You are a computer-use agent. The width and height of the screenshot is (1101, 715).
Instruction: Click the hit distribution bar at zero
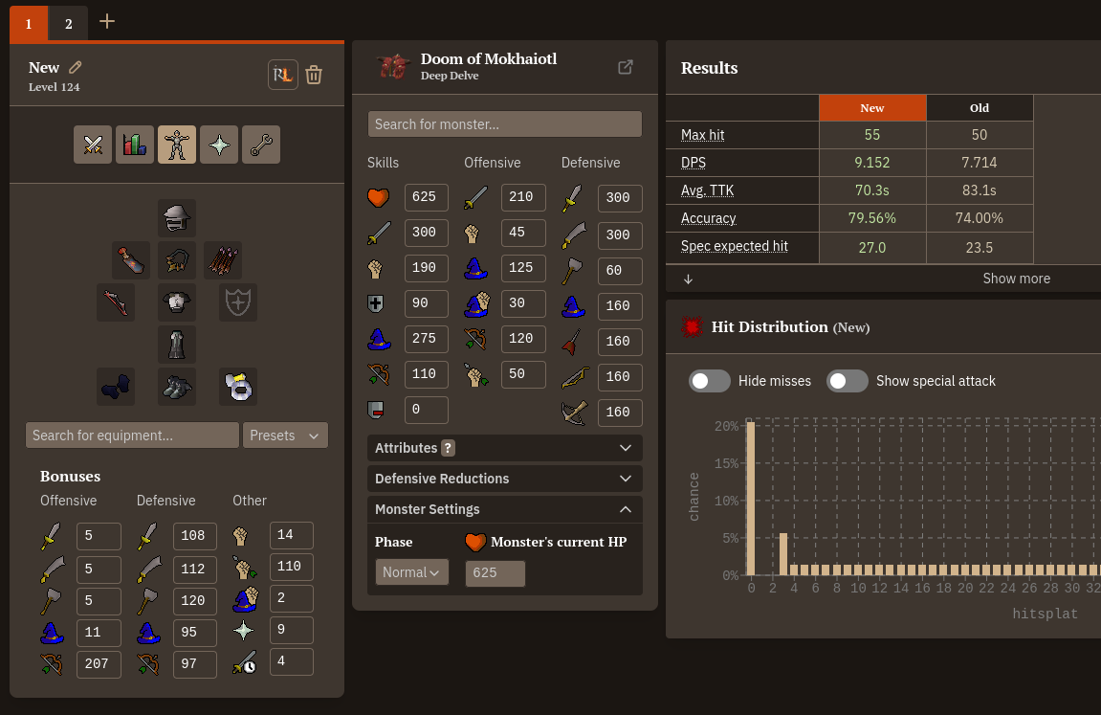pyautogui.click(x=751, y=498)
